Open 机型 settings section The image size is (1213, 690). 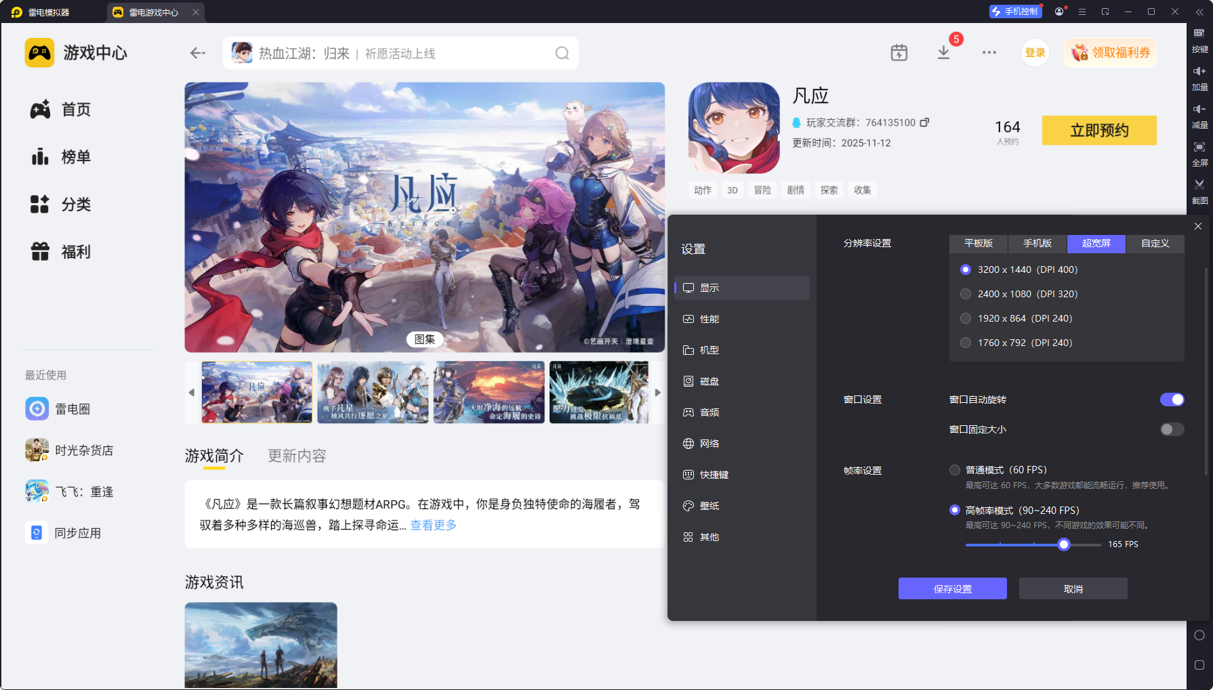742,350
